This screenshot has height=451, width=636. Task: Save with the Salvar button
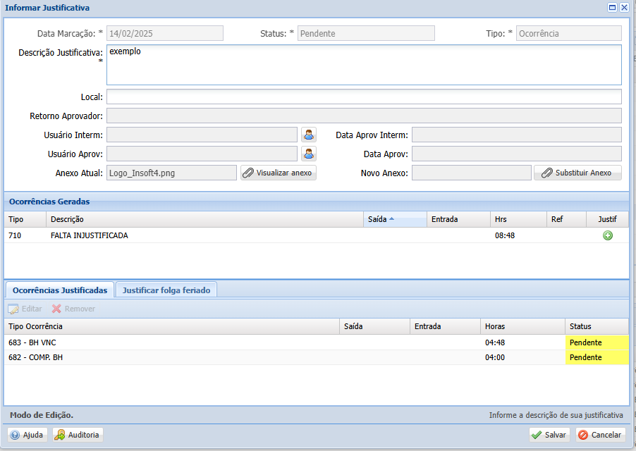[x=549, y=435]
